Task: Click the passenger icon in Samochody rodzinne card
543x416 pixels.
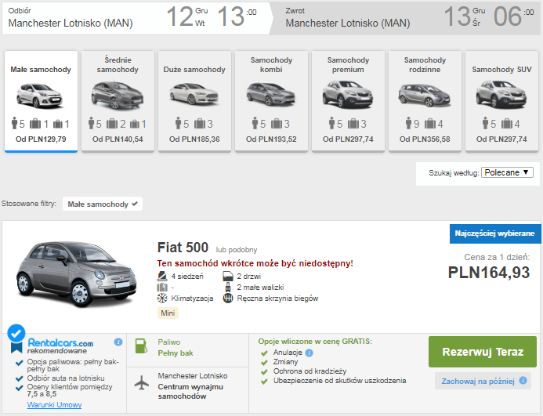Action: [x=409, y=123]
